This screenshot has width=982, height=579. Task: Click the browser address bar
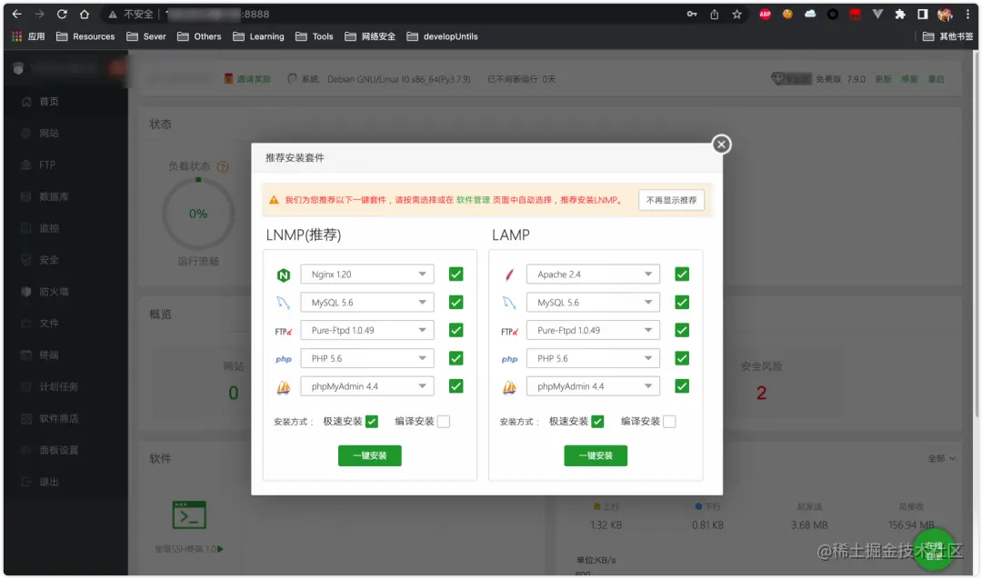tap(273, 14)
